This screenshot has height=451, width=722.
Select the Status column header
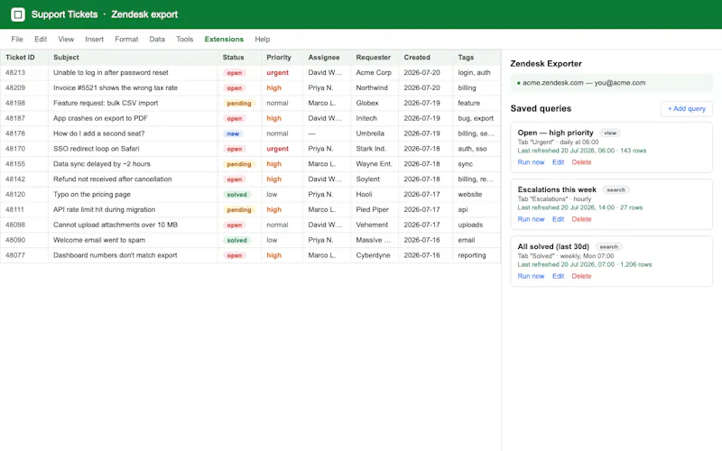(239, 58)
